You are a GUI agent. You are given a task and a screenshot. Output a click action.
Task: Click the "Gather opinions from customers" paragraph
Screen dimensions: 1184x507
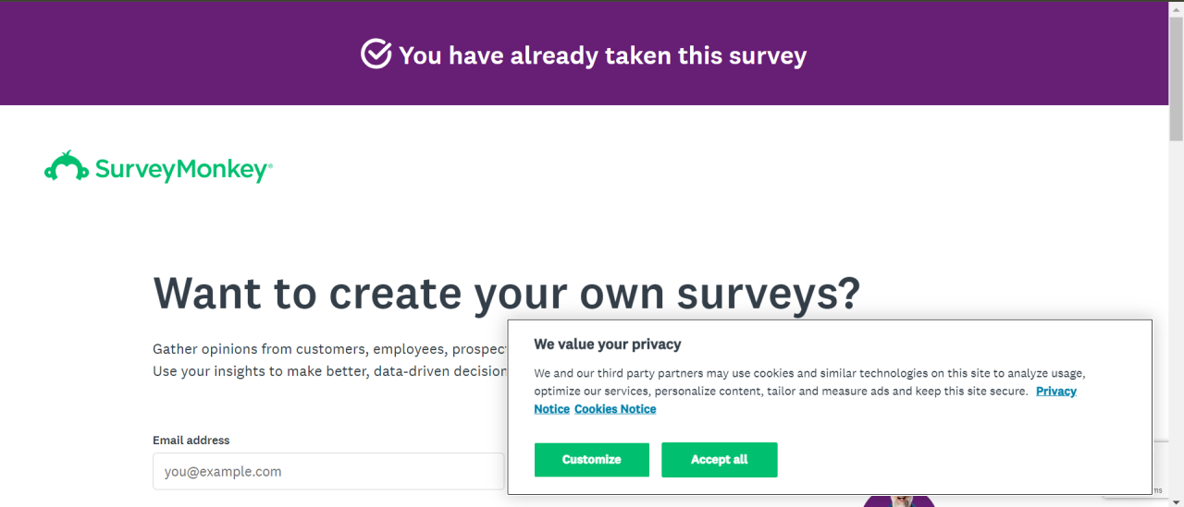(x=329, y=349)
